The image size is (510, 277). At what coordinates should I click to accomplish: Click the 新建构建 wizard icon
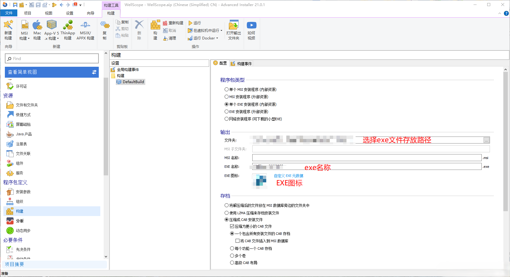coord(8,25)
